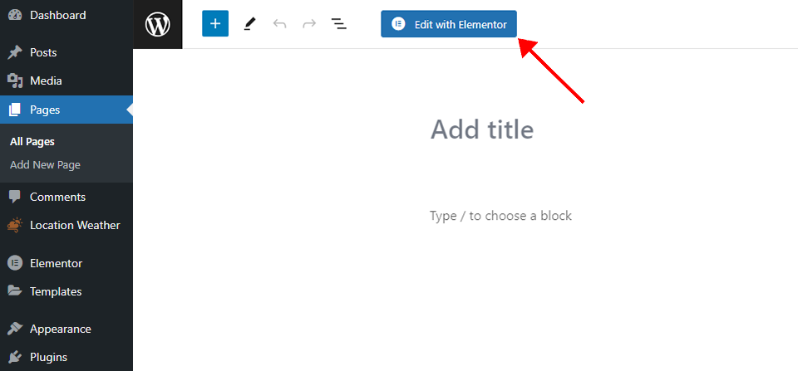Open the block inserter plus button
Viewport: 798px width, 371px height.
pos(215,24)
